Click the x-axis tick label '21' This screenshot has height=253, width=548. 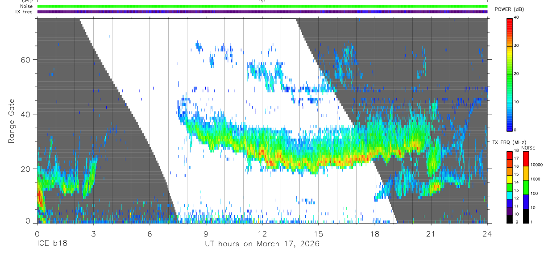tap(431, 234)
